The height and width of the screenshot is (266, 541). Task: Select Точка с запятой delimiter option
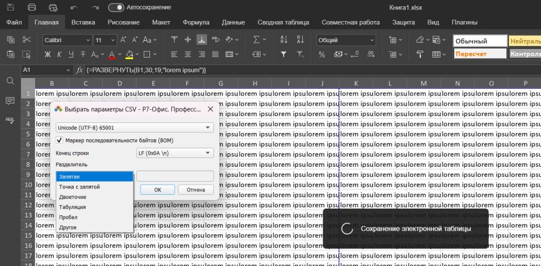(95, 187)
